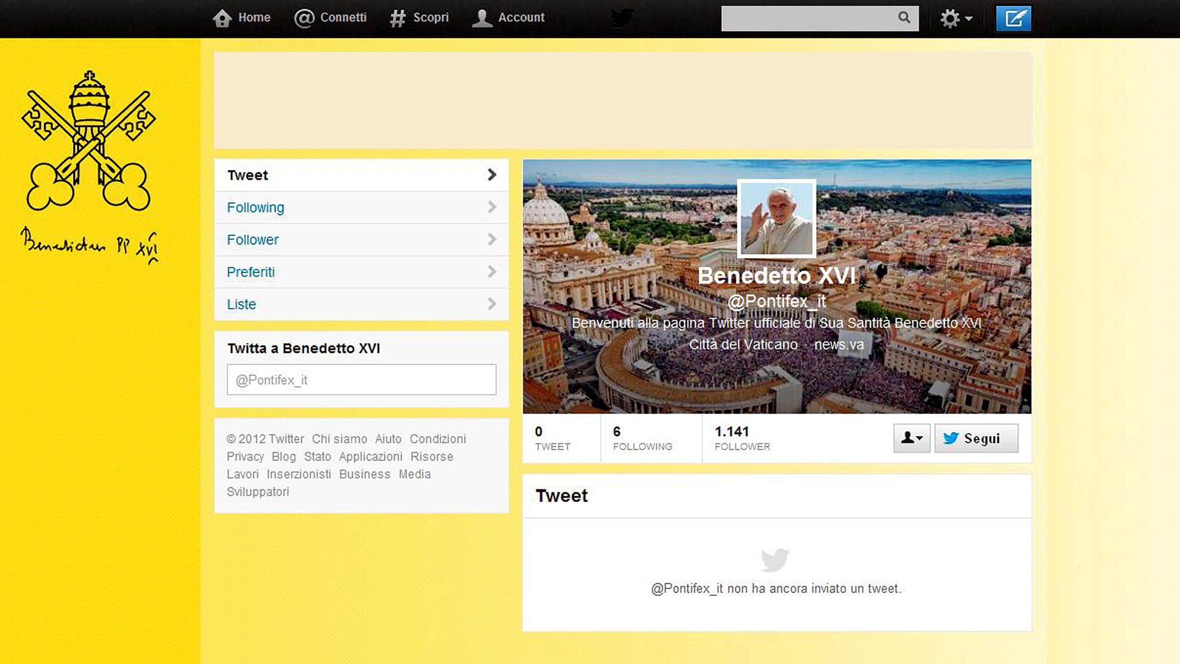
Task: Click the chevron next to Follower
Action: (492, 239)
